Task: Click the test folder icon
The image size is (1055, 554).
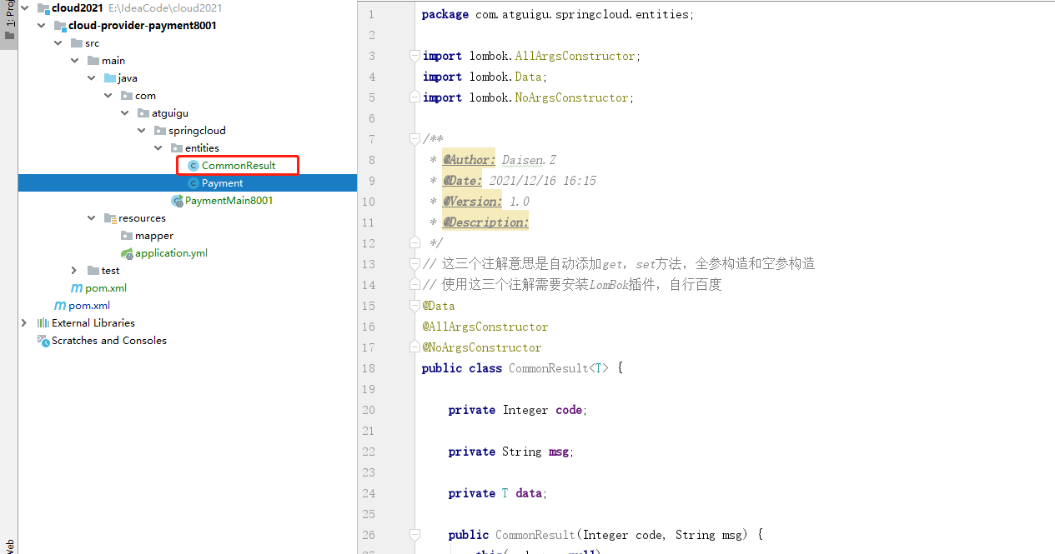Action: point(93,270)
